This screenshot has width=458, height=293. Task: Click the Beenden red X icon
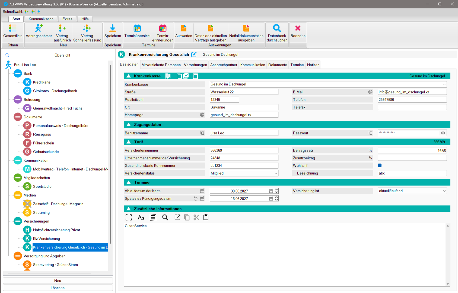(298, 29)
